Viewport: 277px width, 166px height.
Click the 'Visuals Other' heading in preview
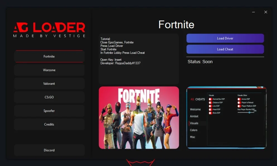pos(242,95)
